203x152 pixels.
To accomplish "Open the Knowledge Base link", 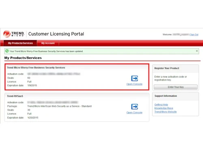I will (164, 108).
